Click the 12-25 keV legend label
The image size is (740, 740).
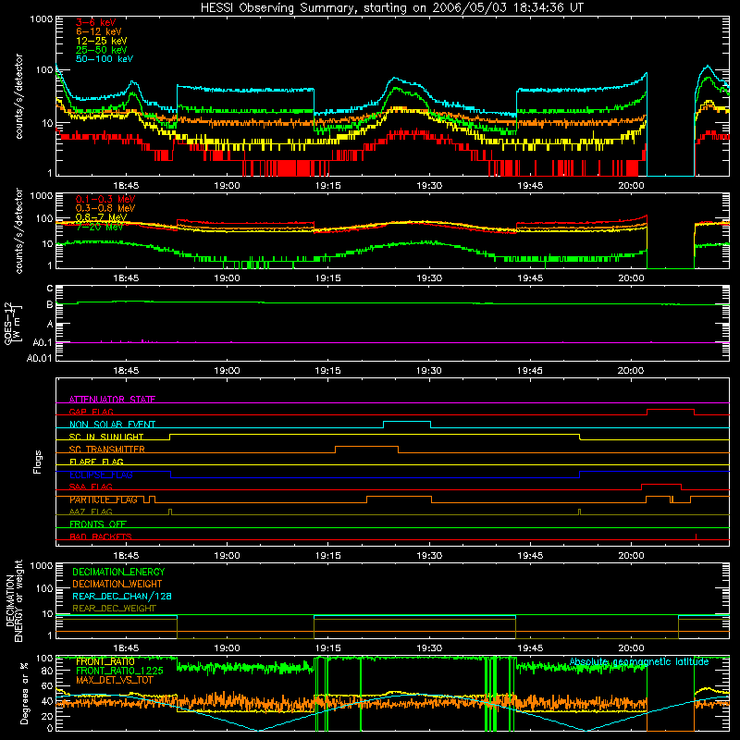click(102, 41)
